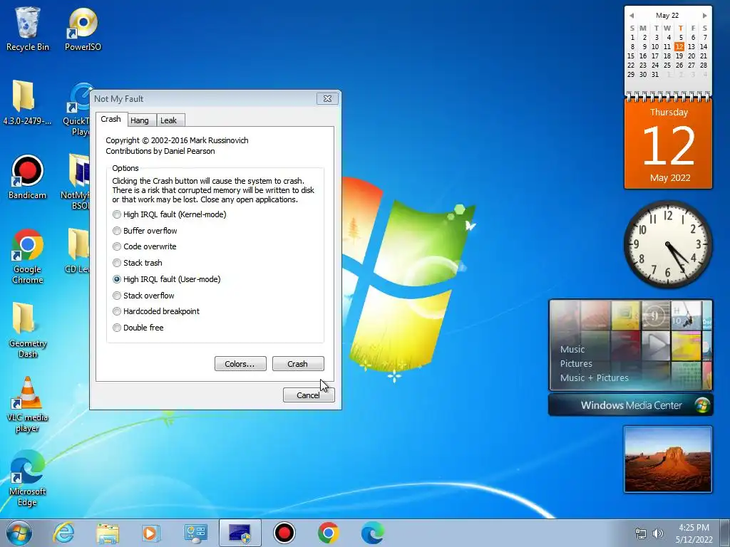
Task: Go to next month in calendar gadget
Action: pyautogui.click(x=705, y=16)
